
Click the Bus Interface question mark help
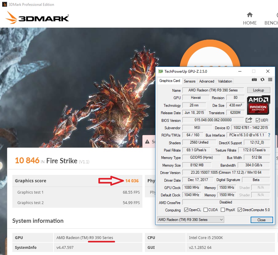pyautogui.click(x=269, y=135)
